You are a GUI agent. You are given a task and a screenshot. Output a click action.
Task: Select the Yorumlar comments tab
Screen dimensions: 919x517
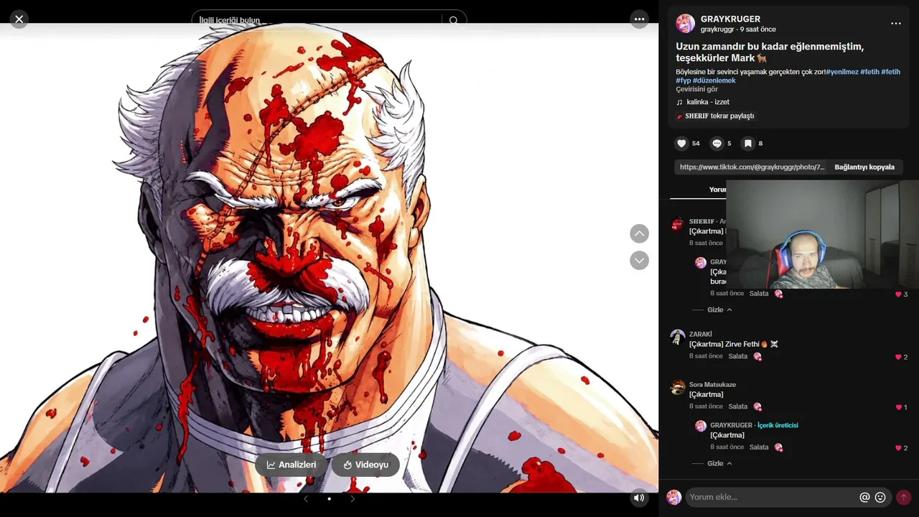(718, 190)
